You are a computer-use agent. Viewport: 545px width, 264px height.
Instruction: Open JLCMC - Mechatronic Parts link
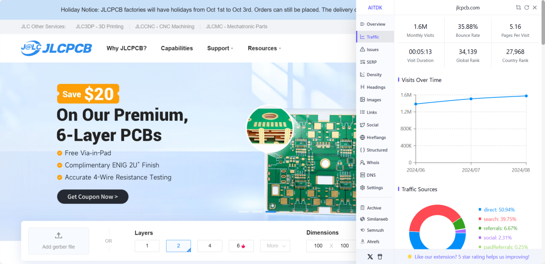coord(237,26)
